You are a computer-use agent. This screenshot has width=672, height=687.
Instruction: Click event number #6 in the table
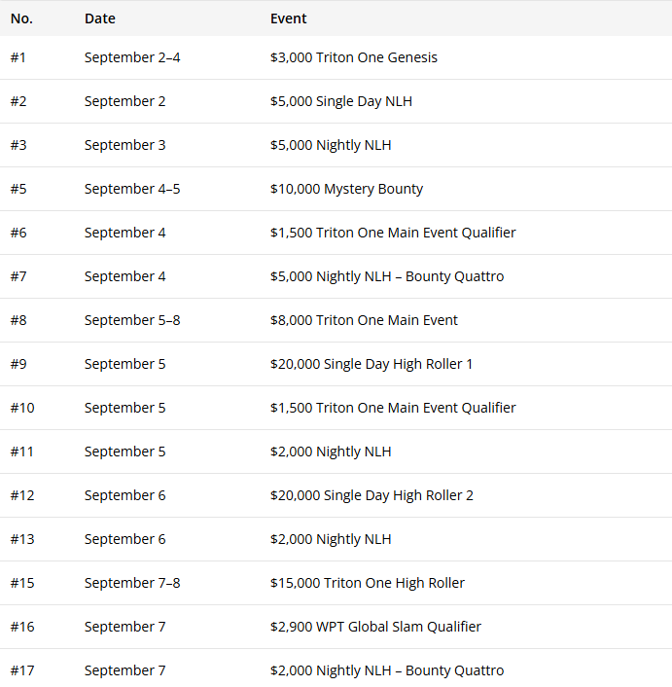[18, 233]
